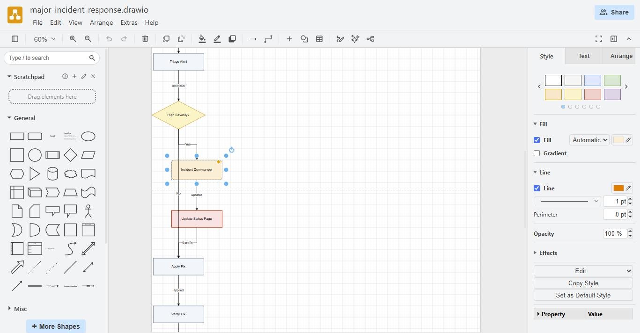
Task: Open the waypoints connector style tool
Action: pyautogui.click(x=268, y=39)
